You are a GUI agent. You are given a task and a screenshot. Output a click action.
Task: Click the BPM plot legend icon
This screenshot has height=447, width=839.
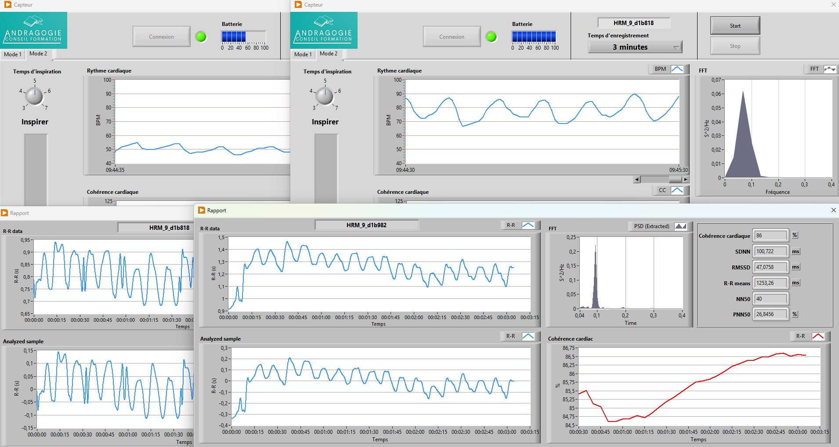(x=677, y=69)
